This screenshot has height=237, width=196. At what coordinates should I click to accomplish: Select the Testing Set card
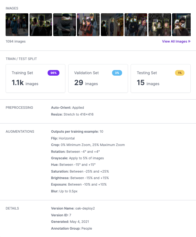161,78
